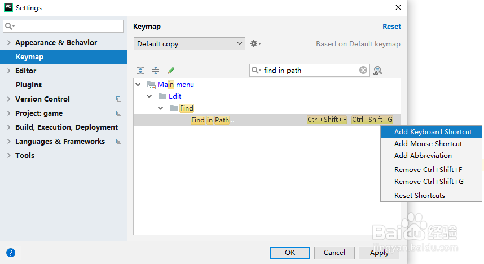Expand Version Control settings section

[8, 99]
